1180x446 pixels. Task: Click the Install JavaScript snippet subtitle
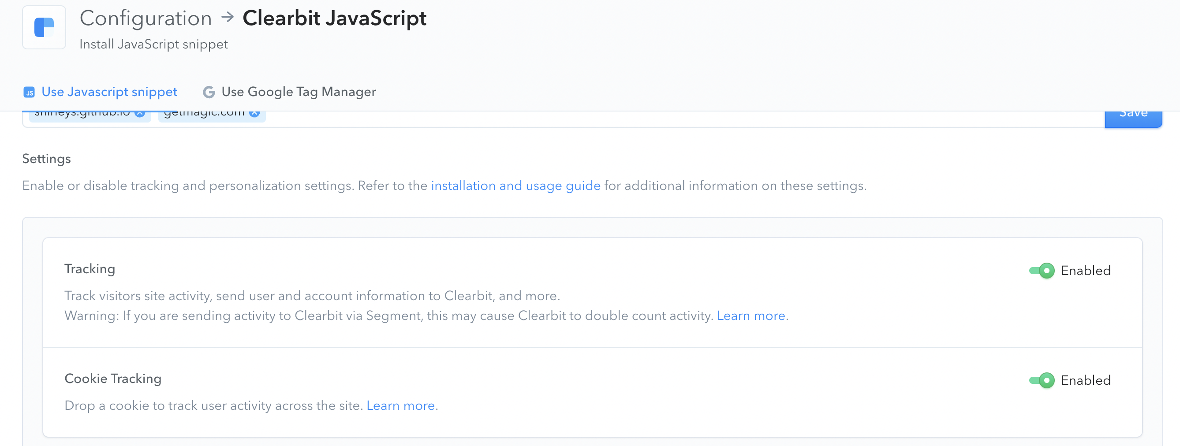153,45
